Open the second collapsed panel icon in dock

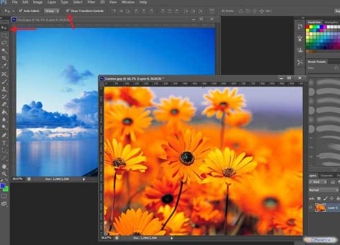300,38
